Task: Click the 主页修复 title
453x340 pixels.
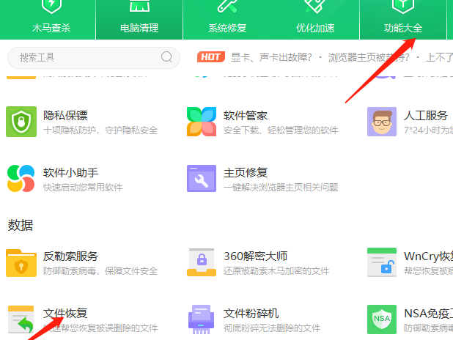Action: 246,173
